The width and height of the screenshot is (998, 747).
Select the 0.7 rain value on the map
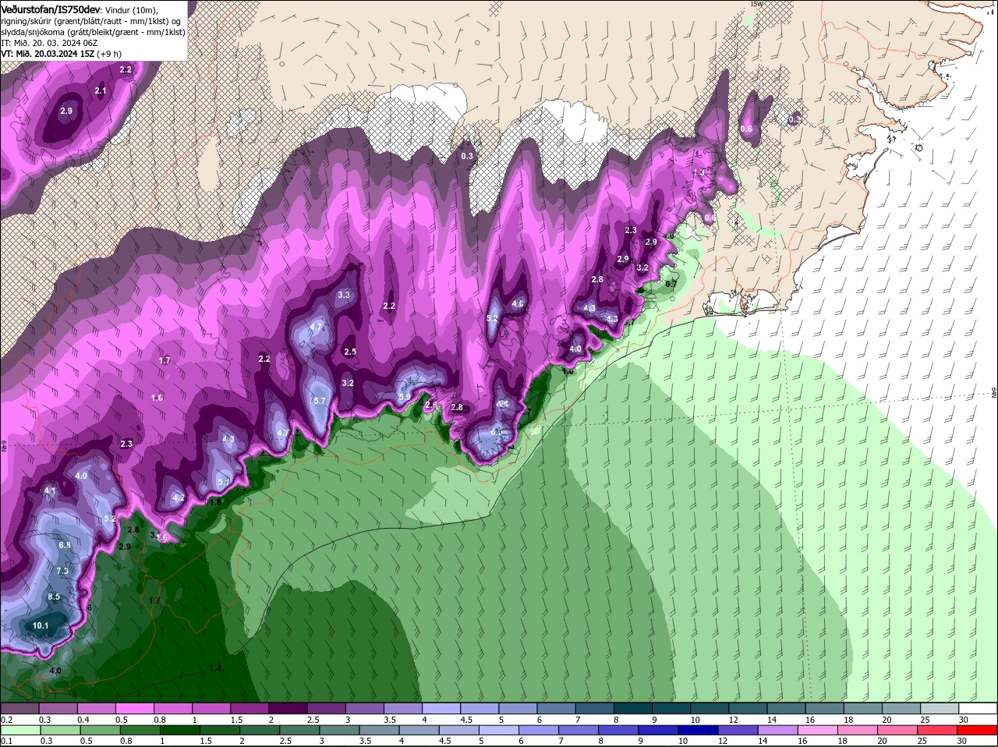671,284
